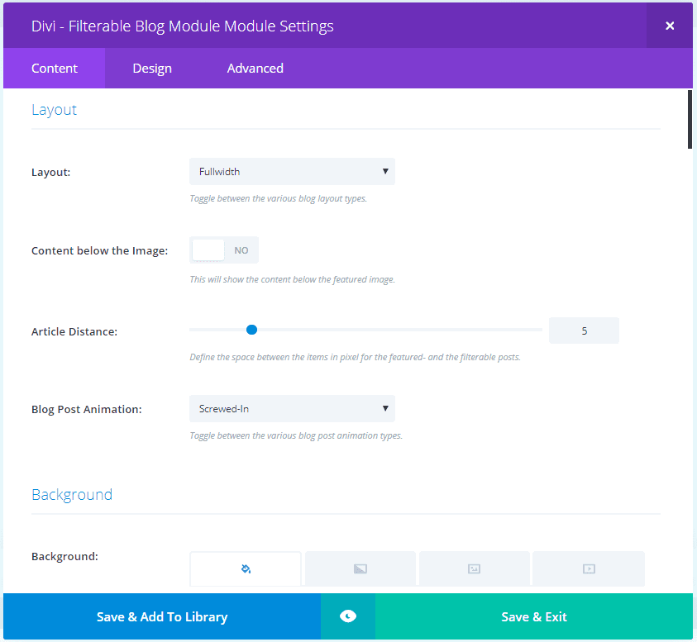Viewport: 697px width, 642px height.
Task: Toggle Content below the Image switch
Action: (x=224, y=250)
